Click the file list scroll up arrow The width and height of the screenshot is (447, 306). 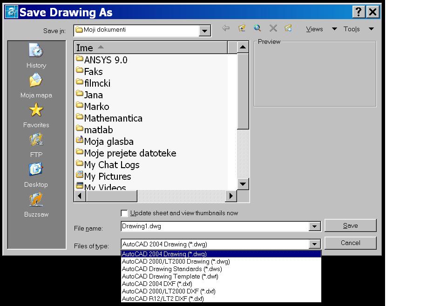(243, 47)
